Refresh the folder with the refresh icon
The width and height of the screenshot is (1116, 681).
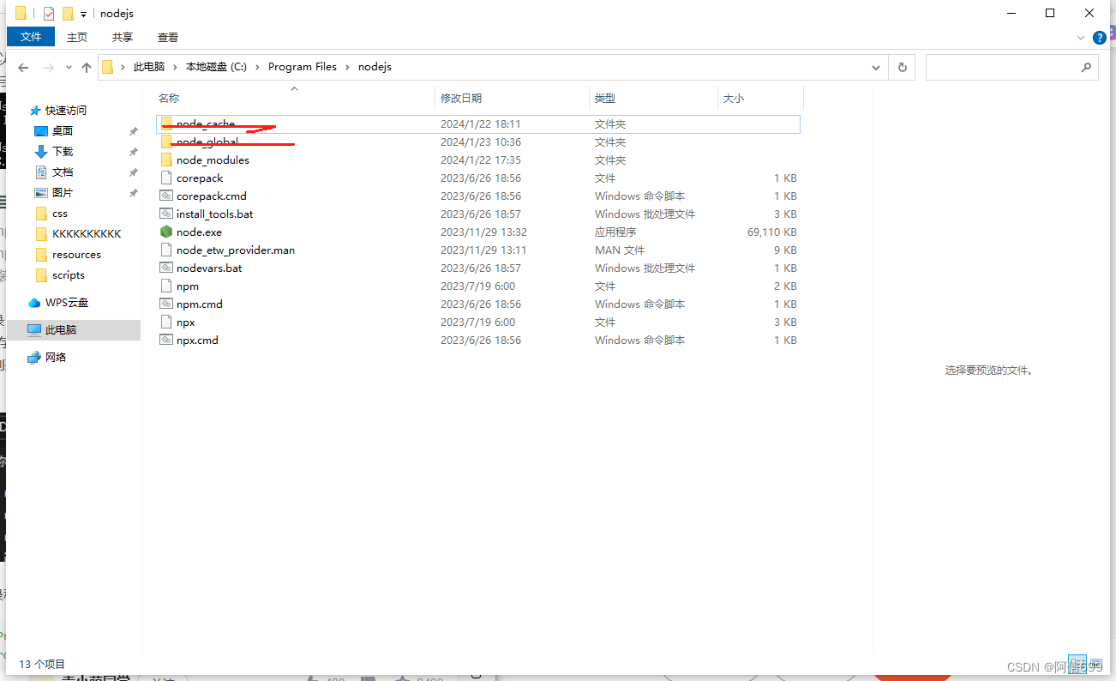(x=902, y=67)
